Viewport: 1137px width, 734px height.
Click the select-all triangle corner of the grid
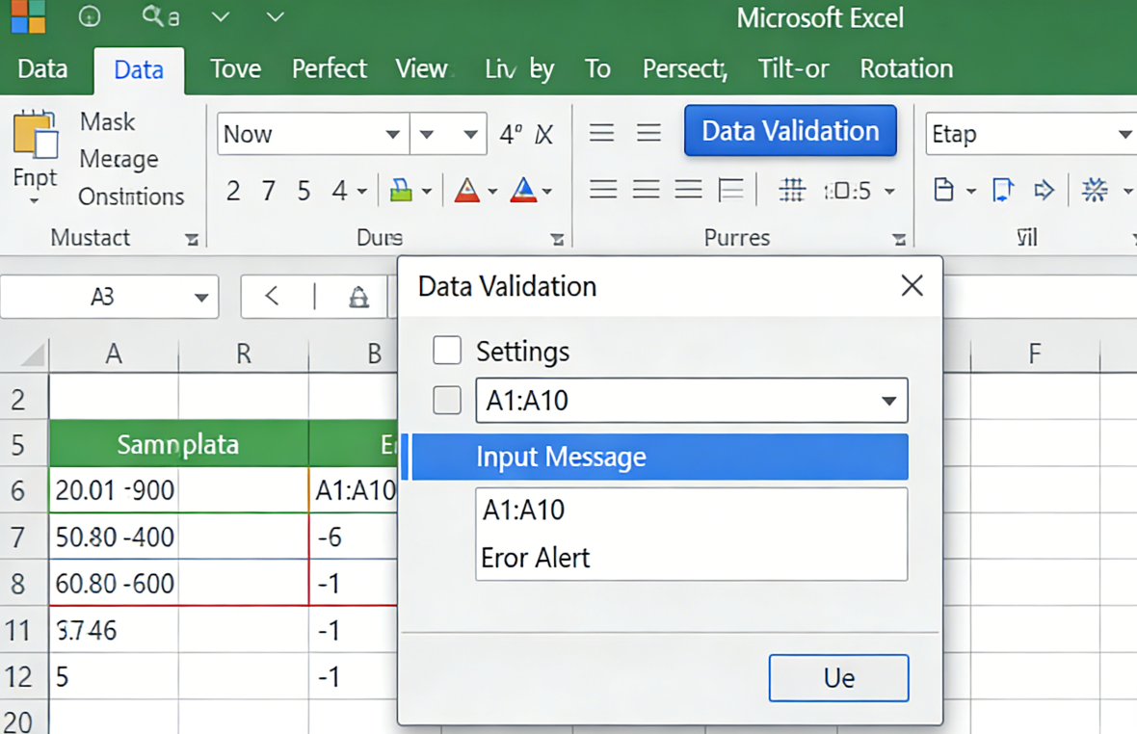pos(33,354)
